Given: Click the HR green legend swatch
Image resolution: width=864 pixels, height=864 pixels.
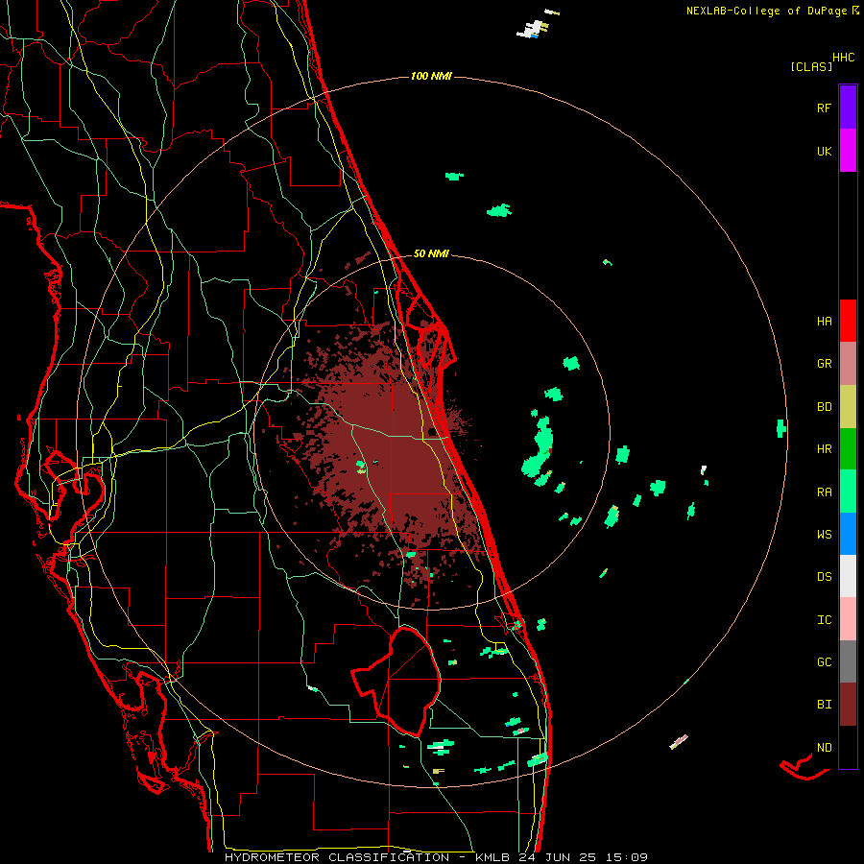Looking at the screenshot, I should tap(848, 448).
